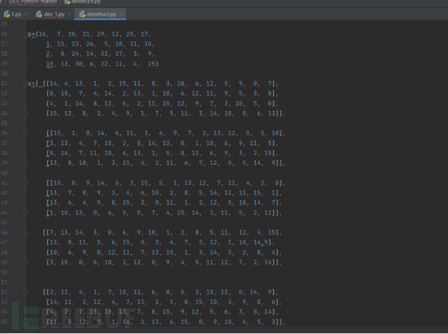Click Python file icon on des_1.py tab
The width and height of the screenshot is (448, 334).
(x=40, y=14)
